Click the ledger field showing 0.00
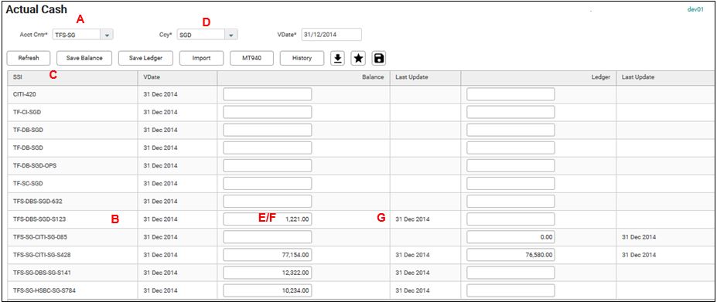The width and height of the screenshot is (717, 302). click(510, 236)
